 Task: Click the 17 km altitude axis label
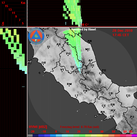3,3
